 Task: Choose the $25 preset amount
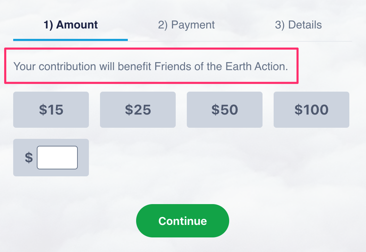[138, 110]
